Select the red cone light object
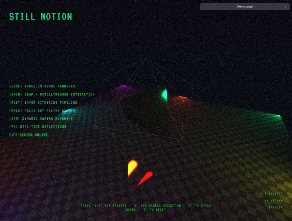292x221 pixels. point(145,178)
